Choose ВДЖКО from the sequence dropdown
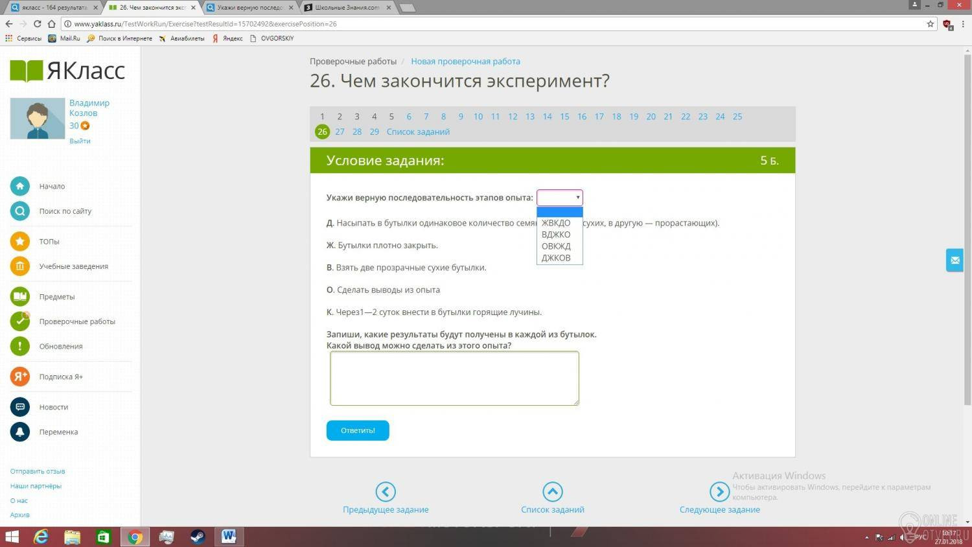The height and width of the screenshot is (547, 972). pos(556,235)
